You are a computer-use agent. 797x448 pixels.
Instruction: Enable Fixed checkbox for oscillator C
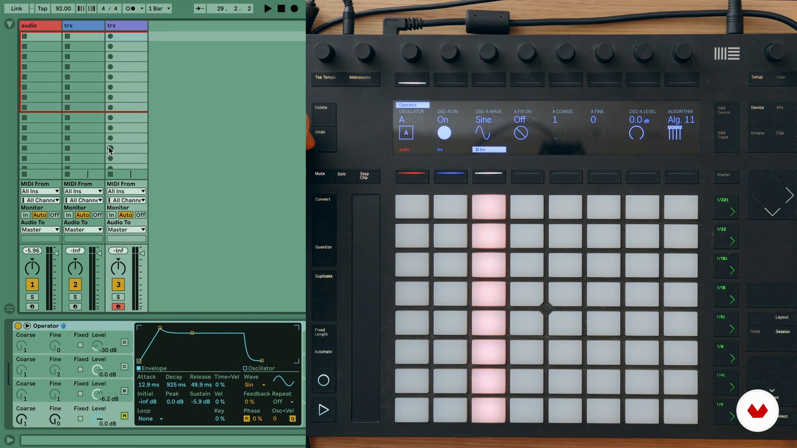coord(81,369)
